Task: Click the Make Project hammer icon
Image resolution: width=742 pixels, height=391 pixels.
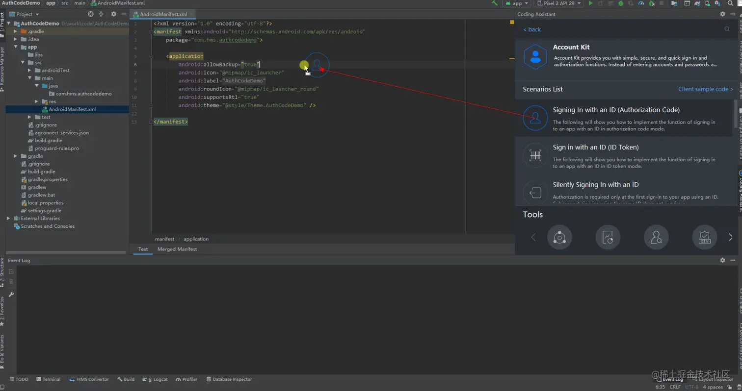Action: click(x=495, y=3)
